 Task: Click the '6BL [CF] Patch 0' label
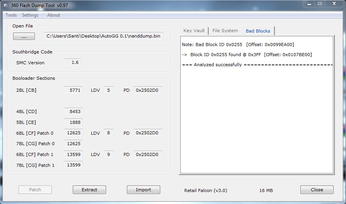(35, 133)
